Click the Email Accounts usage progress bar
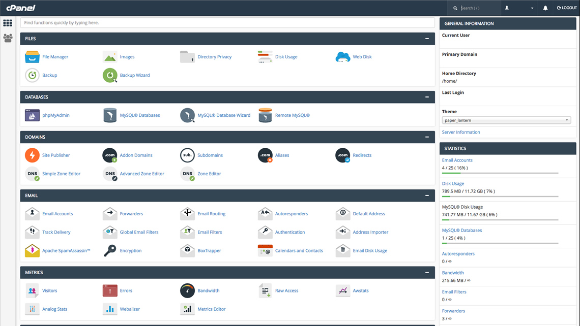Viewport: 580px width, 326px height. click(500, 173)
